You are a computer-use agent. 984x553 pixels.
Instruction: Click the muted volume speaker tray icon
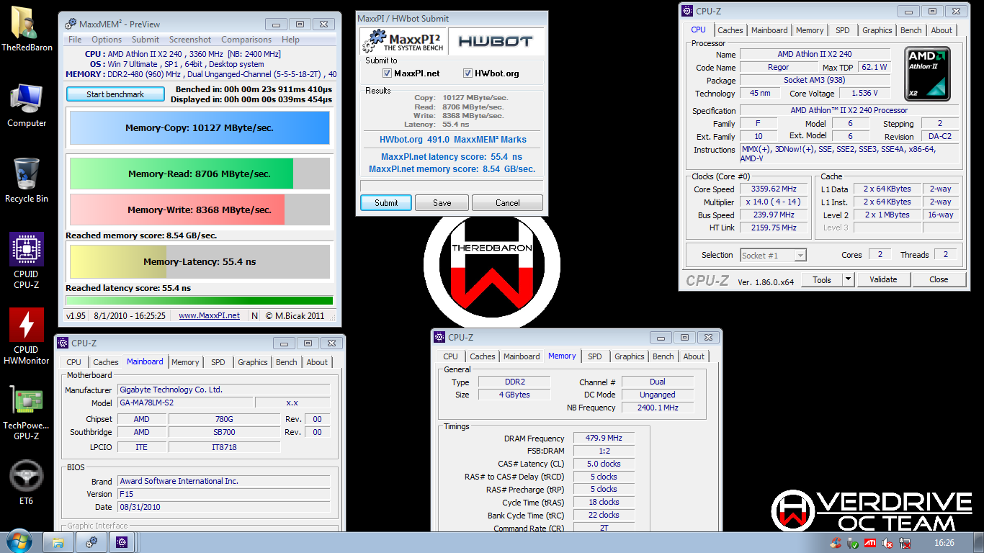pos(887,543)
